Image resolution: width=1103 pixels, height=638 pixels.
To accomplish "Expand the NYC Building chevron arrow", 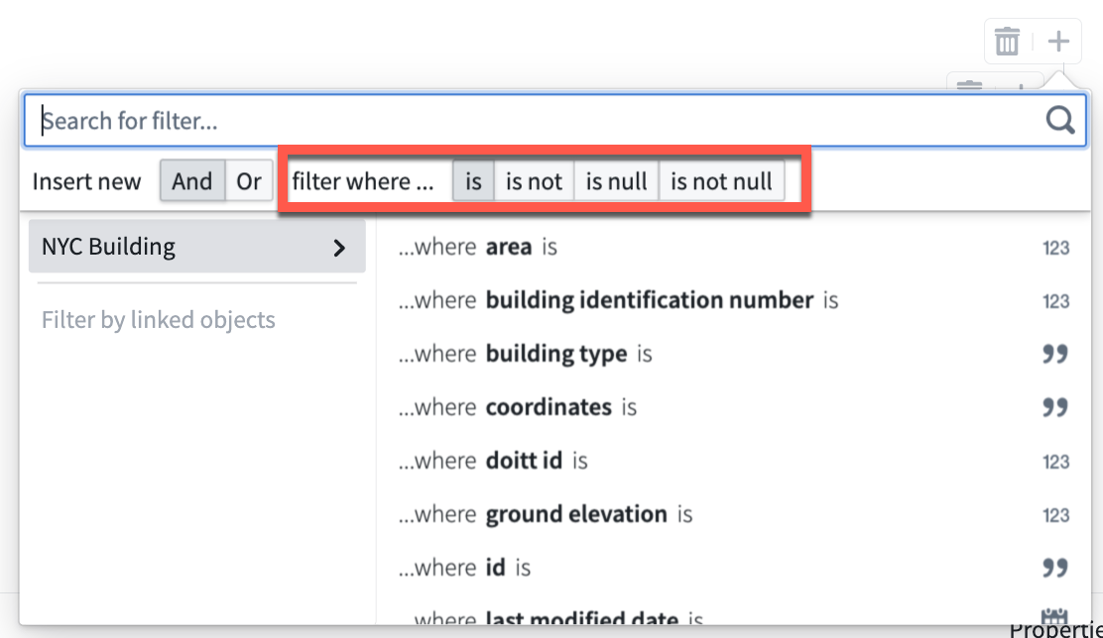I will 340,248.
